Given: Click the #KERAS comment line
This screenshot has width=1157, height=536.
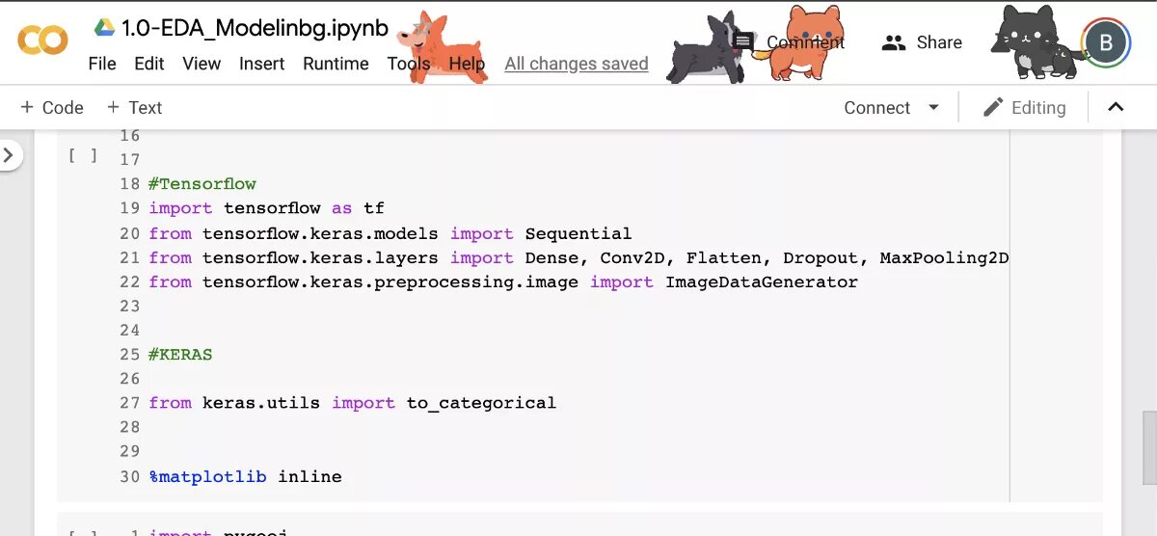Looking at the screenshot, I should [180, 354].
